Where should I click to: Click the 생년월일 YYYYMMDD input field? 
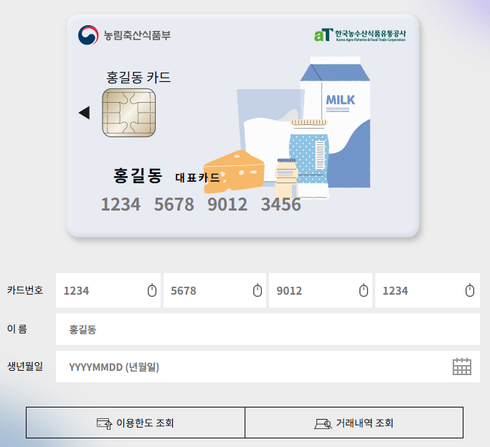coord(268,367)
